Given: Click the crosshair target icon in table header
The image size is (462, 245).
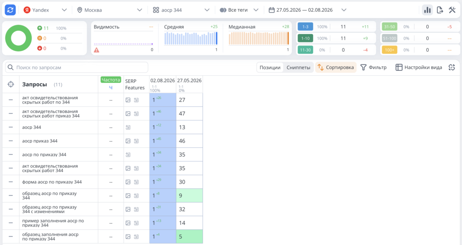Looking at the screenshot, I should 11,84.
